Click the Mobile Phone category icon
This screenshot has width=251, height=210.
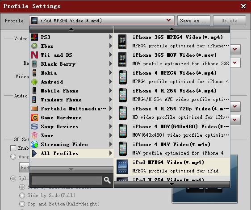tap(34, 91)
